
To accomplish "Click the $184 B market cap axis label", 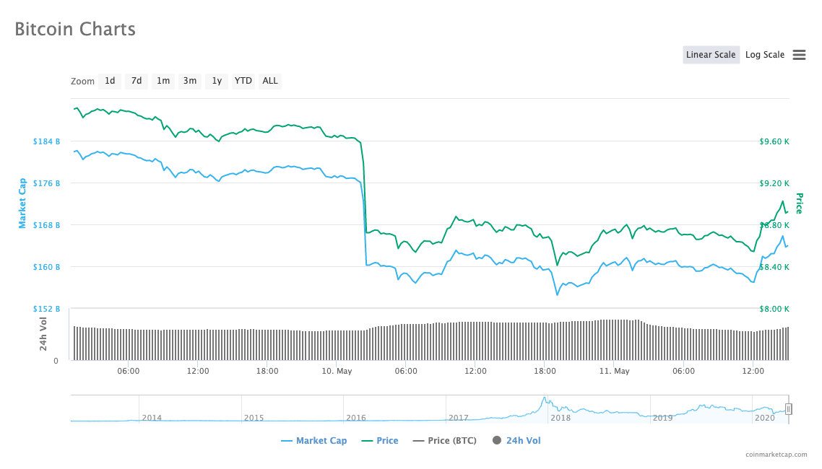I will tap(47, 141).
